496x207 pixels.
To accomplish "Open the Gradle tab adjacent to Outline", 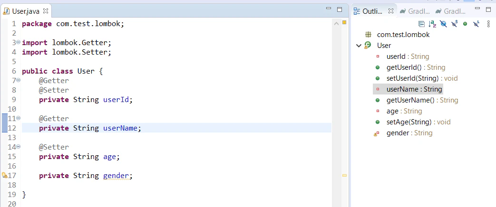I will tap(415, 11).
